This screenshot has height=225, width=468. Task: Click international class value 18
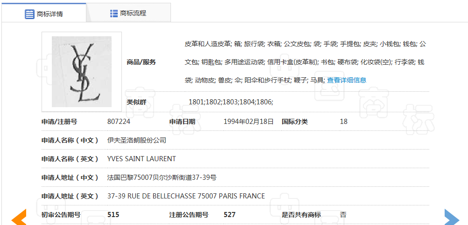point(343,122)
